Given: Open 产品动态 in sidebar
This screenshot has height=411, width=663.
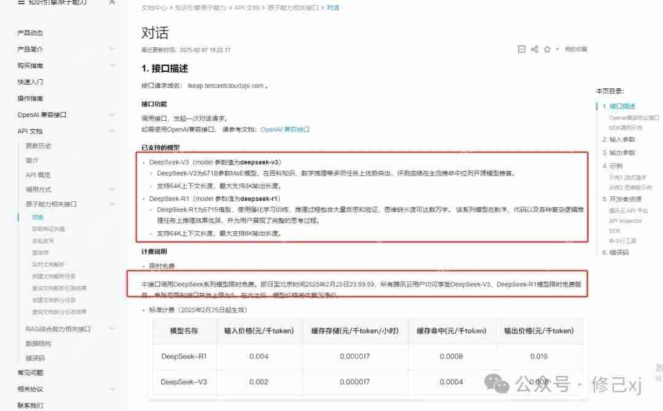Looking at the screenshot, I should tap(30, 33).
